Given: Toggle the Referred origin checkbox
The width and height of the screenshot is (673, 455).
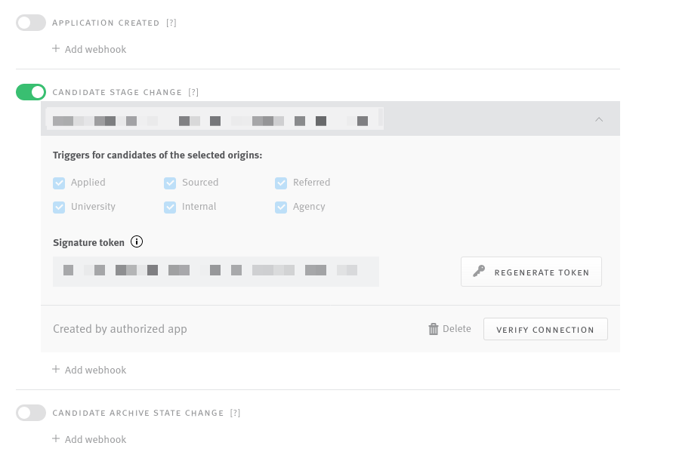Looking at the screenshot, I should tap(281, 183).
